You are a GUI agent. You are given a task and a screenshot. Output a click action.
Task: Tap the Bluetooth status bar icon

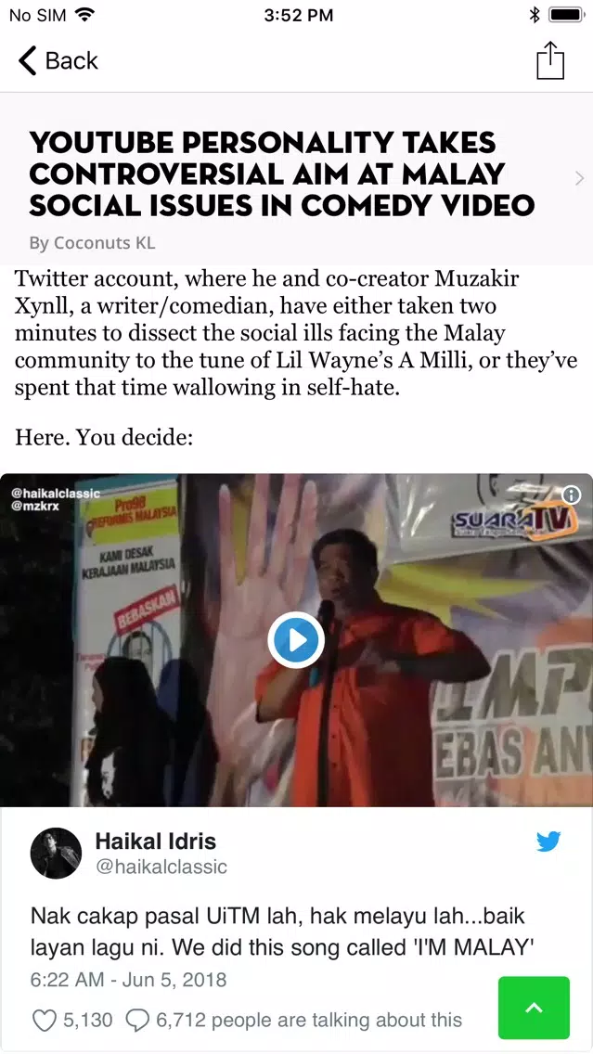535,15
